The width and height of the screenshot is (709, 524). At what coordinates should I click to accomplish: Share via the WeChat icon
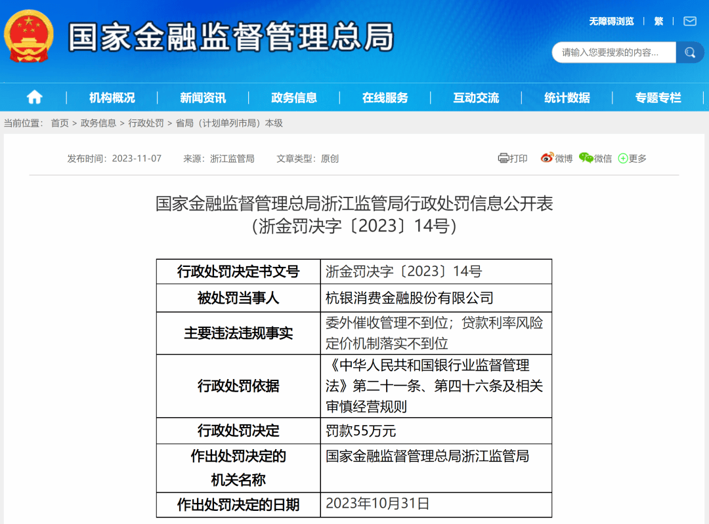586,158
